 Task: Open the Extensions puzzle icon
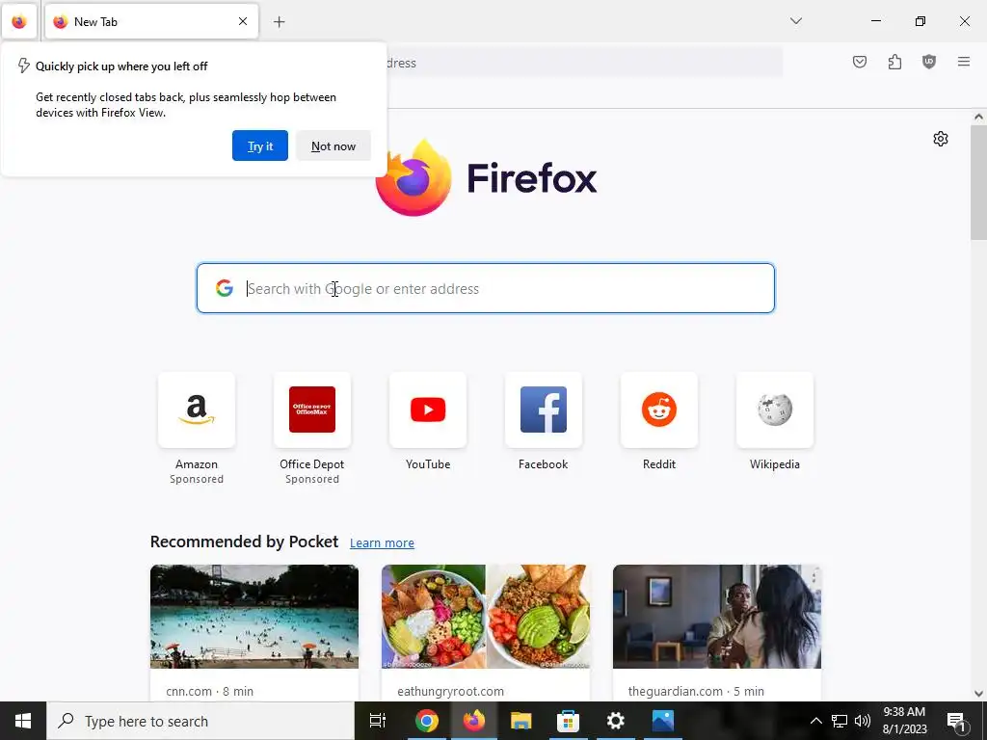[x=894, y=62]
